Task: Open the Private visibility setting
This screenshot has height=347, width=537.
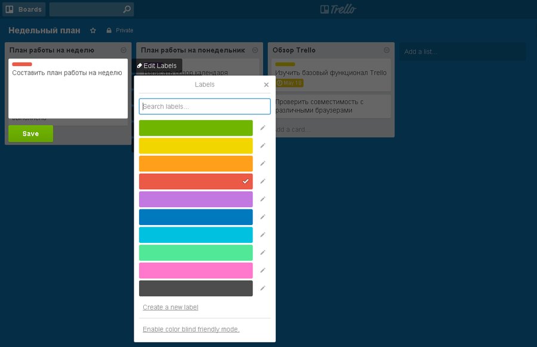Action: tap(120, 30)
